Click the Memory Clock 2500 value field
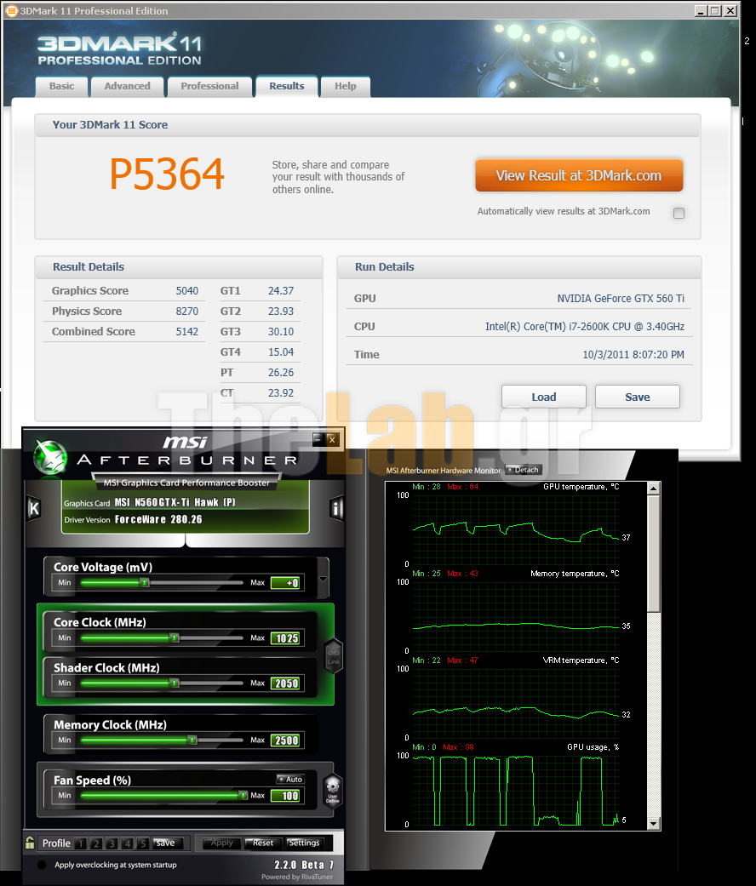This screenshot has height=886, width=756. pyautogui.click(x=287, y=740)
